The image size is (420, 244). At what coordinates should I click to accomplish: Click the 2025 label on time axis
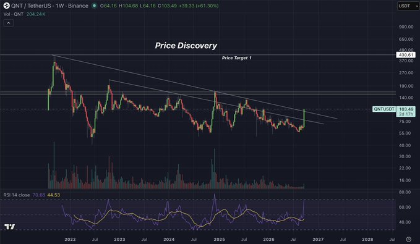pos(219,240)
